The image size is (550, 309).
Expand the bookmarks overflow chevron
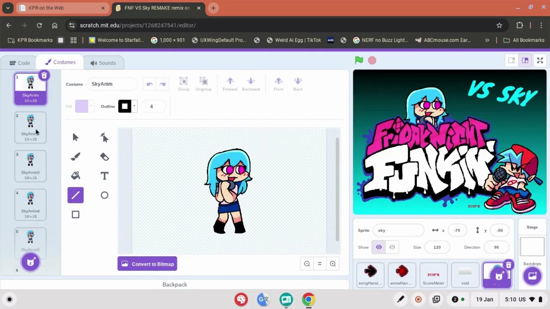tap(487, 40)
